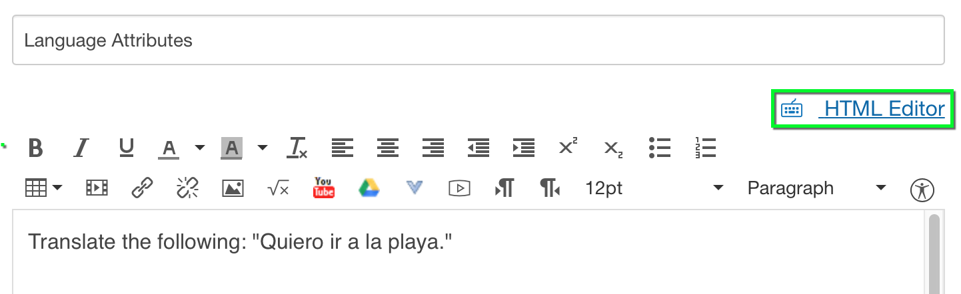The image size is (961, 294).
Task: Open the embed image tool
Action: coord(233,188)
